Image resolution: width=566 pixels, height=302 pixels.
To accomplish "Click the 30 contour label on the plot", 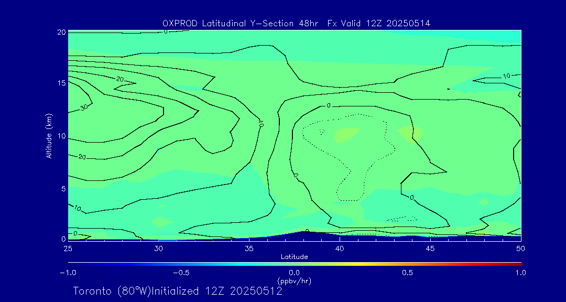I will 83,107.
